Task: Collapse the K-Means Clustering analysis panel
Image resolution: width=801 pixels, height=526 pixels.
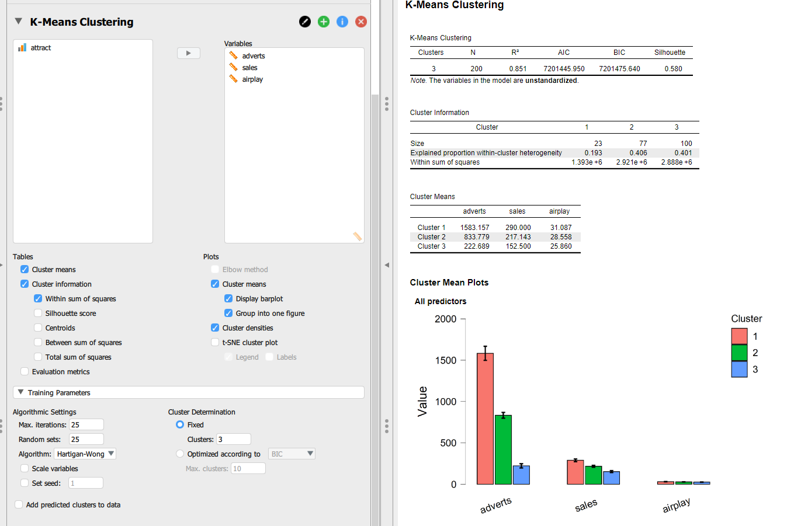Action: tap(18, 21)
